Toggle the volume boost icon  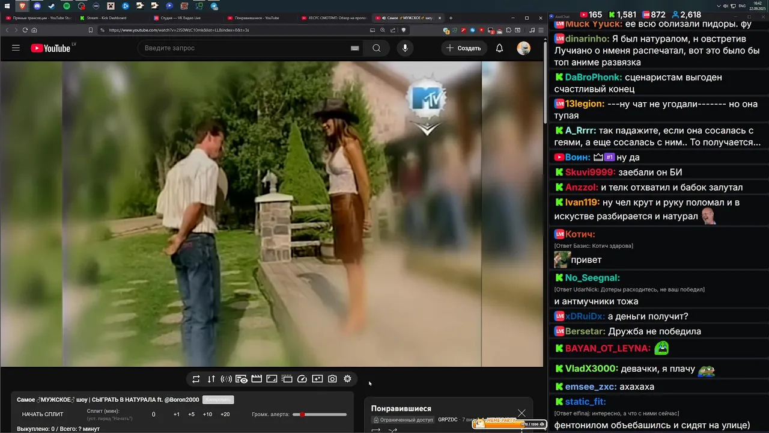(226, 379)
